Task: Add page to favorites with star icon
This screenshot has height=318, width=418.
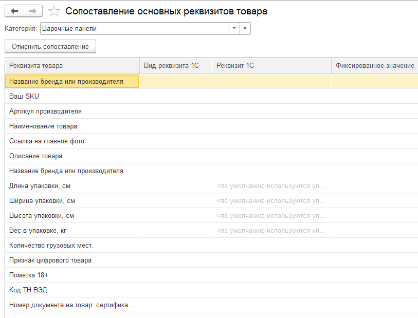Action: [x=54, y=11]
